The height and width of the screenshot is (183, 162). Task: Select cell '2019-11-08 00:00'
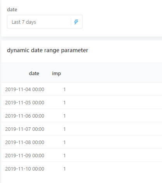point(25,143)
